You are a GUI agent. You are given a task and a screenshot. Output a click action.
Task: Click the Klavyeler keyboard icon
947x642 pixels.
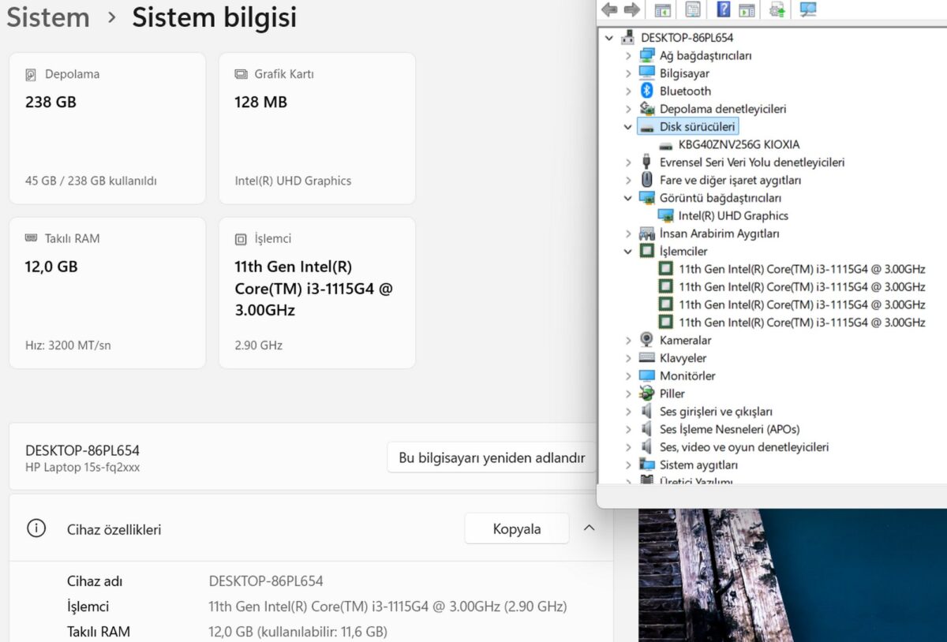click(x=647, y=358)
